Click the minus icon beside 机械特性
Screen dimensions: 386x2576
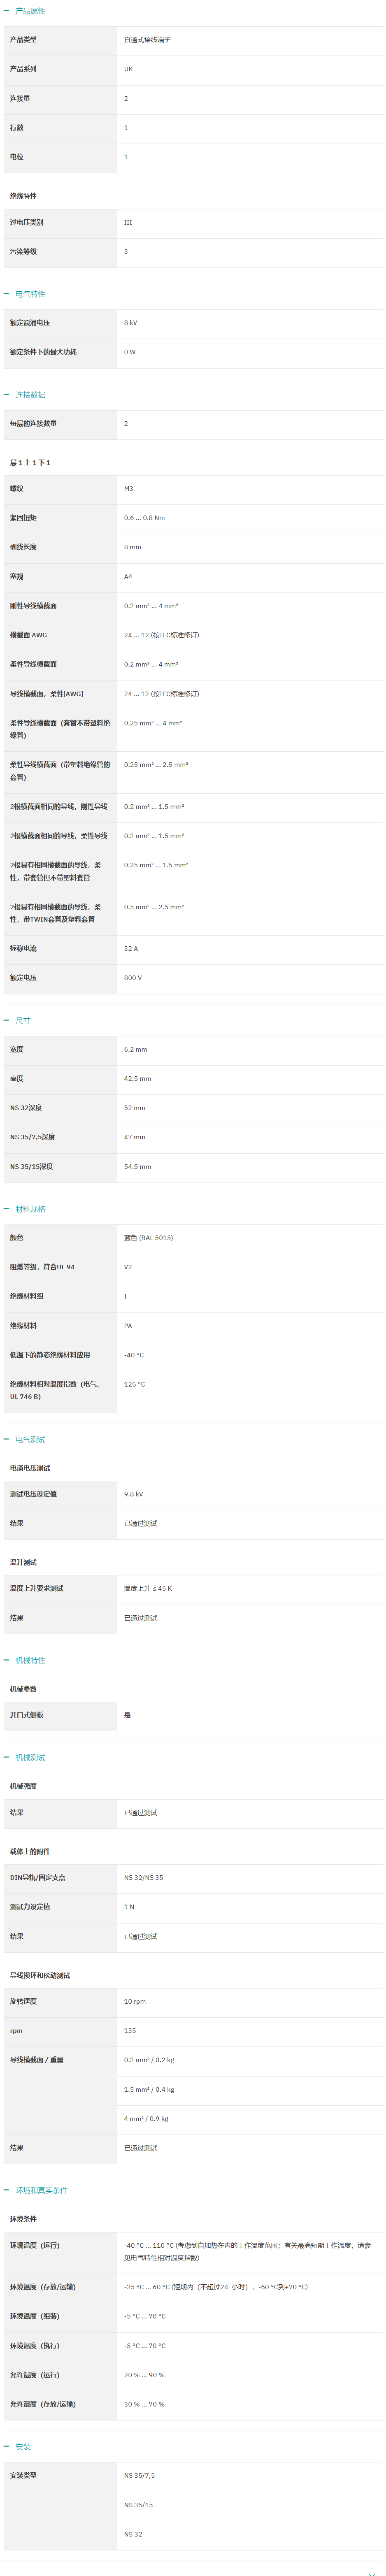(6, 1660)
